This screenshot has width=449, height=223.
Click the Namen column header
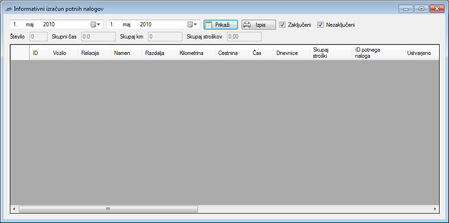point(126,53)
